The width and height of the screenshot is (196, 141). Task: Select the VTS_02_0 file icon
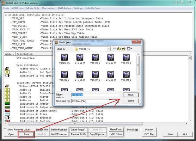95,57
